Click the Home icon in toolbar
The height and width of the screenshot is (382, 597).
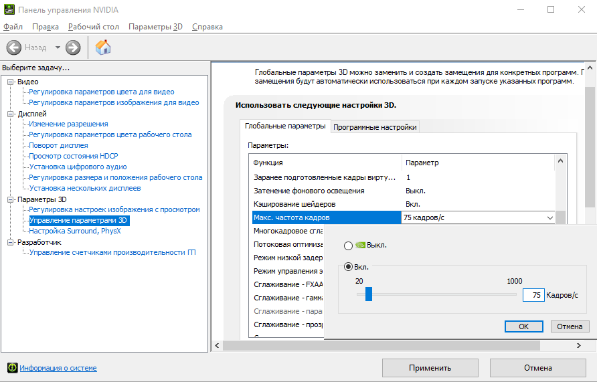click(103, 47)
